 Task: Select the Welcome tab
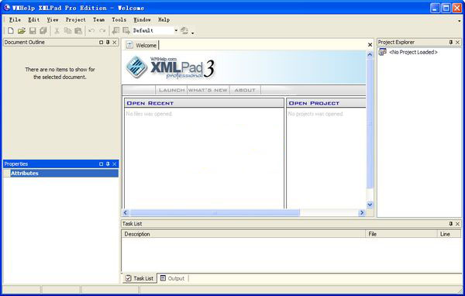pos(142,45)
